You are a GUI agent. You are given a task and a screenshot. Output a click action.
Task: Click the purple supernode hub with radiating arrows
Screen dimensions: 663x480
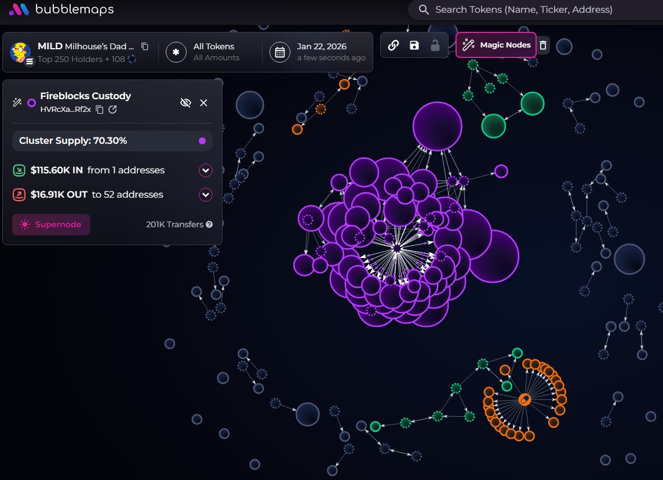click(396, 248)
